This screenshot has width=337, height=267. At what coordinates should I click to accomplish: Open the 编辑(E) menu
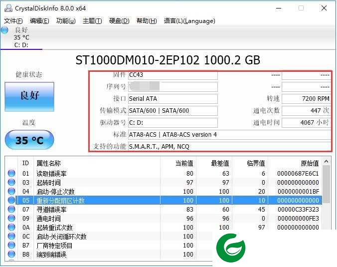(x=39, y=21)
